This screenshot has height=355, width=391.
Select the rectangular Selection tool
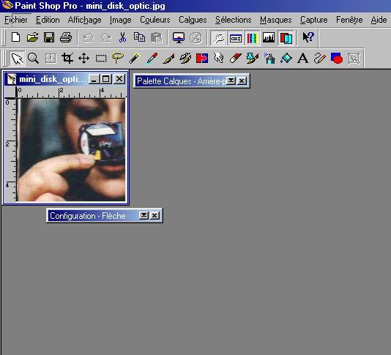(101, 59)
